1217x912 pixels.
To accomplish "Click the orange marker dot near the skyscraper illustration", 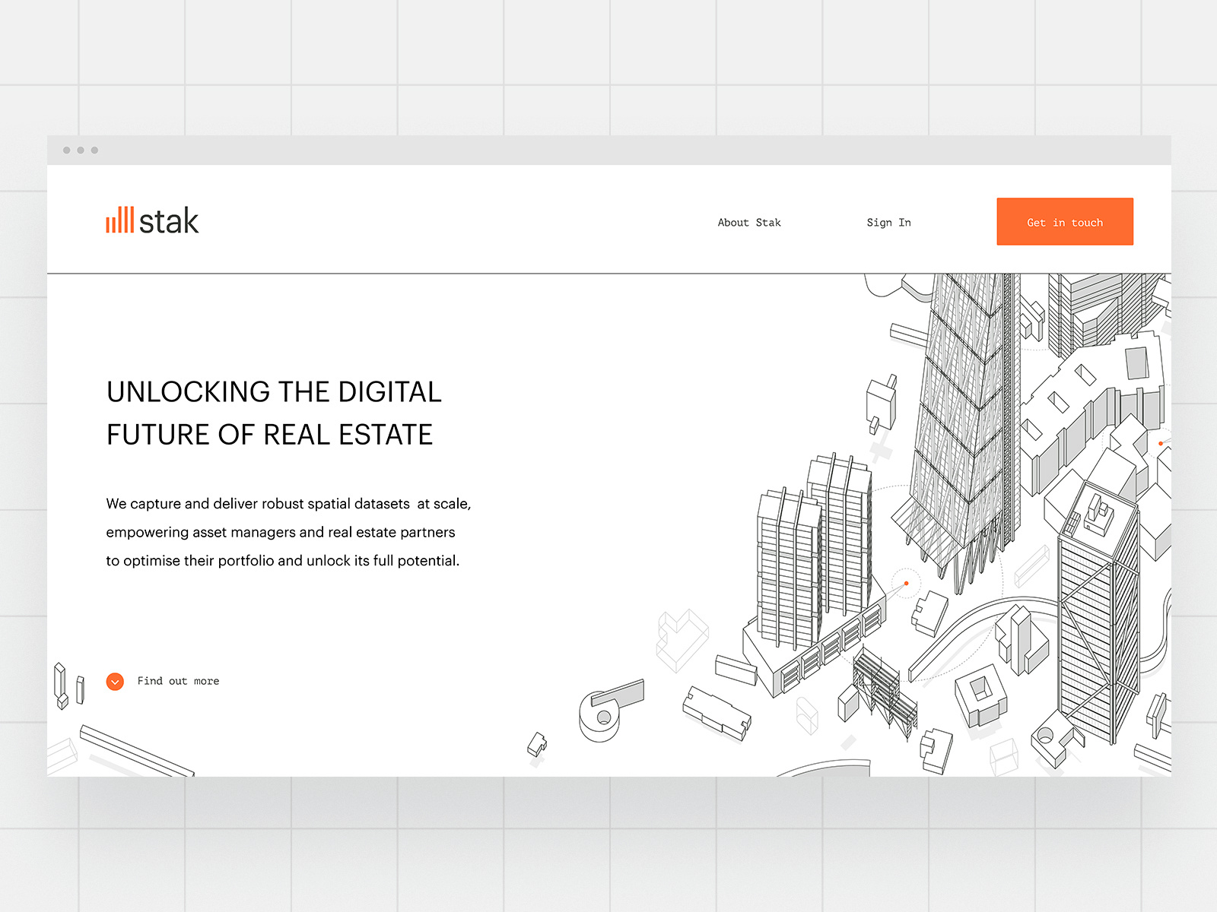I will 905,581.
